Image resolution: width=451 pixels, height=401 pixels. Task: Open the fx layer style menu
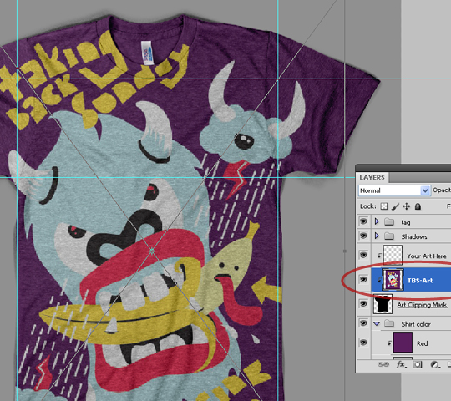pos(401,365)
